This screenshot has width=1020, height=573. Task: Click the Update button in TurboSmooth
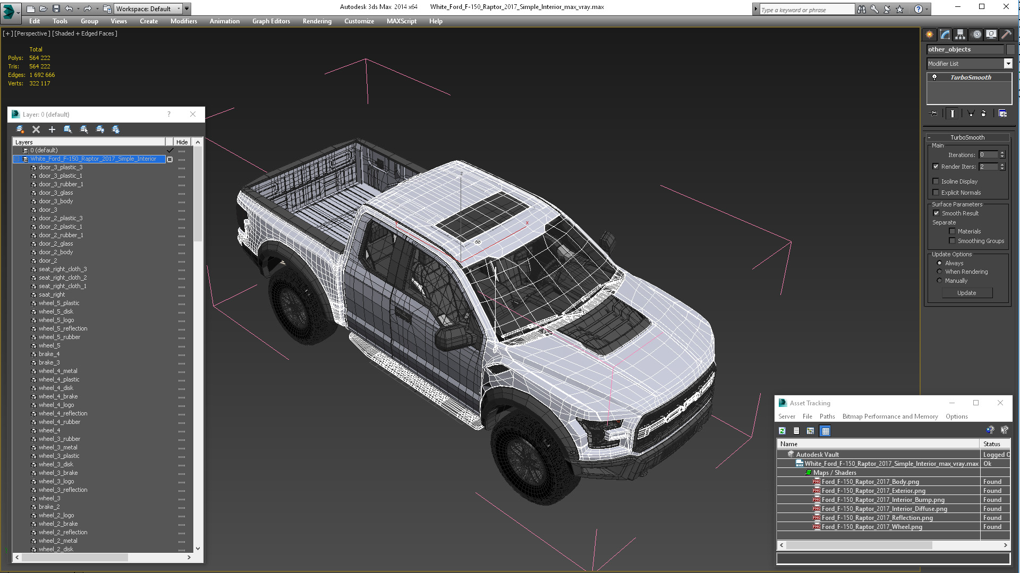pos(966,293)
